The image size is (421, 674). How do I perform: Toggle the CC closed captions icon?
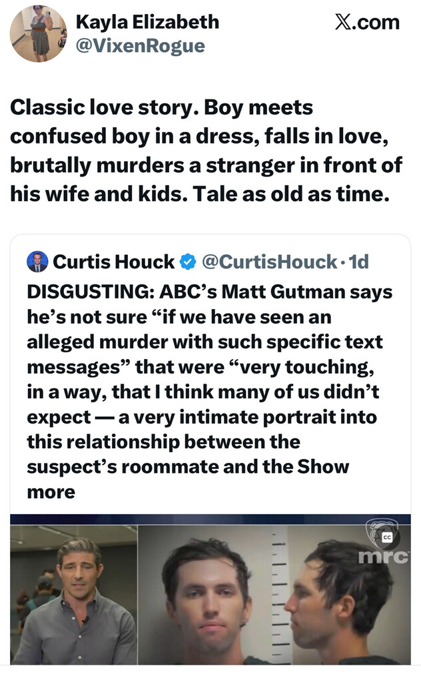pyautogui.click(x=388, y=537)
